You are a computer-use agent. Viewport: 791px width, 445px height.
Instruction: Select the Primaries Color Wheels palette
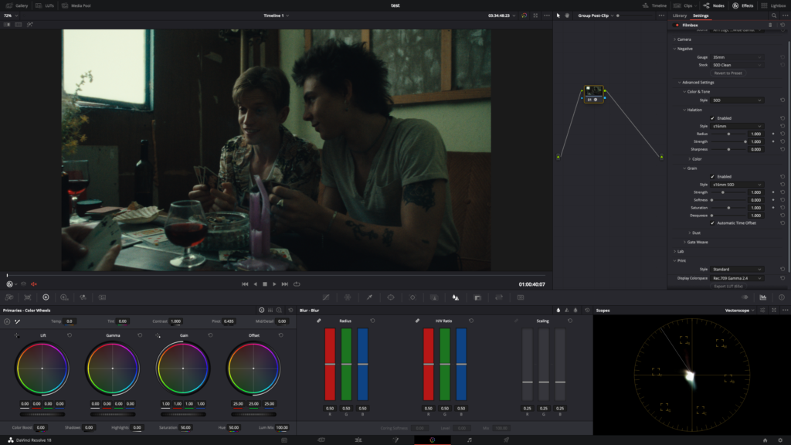coord(46,297)
